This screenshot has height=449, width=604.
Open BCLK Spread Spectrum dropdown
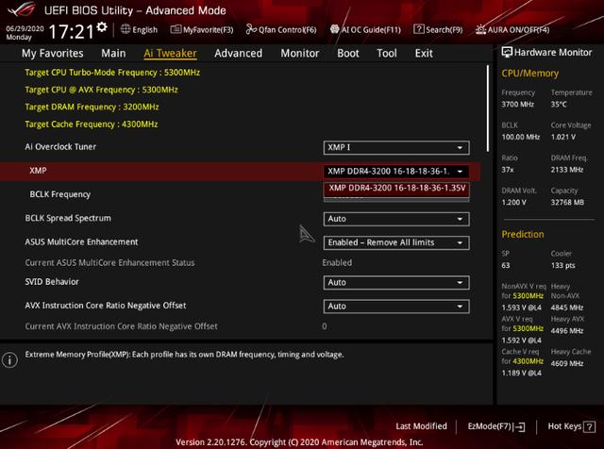point(396,219)
